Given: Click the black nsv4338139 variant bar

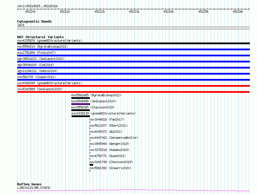Looking at the screenshot, I should click(81, 116).
